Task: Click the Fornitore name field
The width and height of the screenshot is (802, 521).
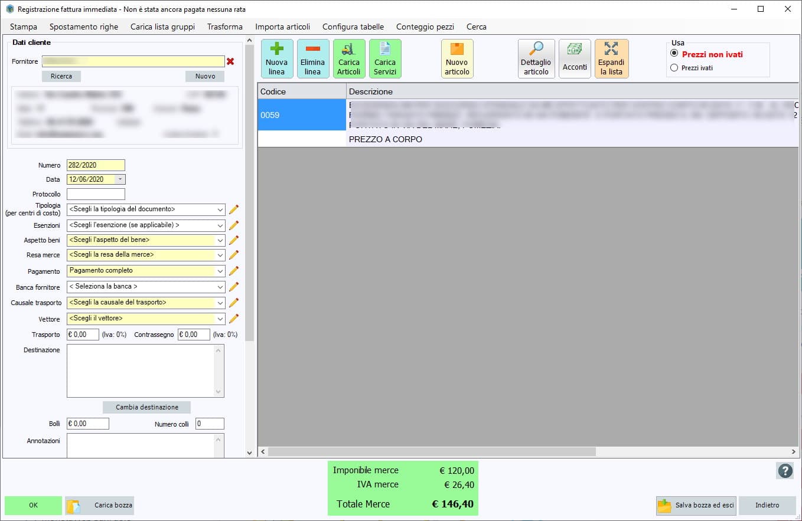Action: [133, 61]
